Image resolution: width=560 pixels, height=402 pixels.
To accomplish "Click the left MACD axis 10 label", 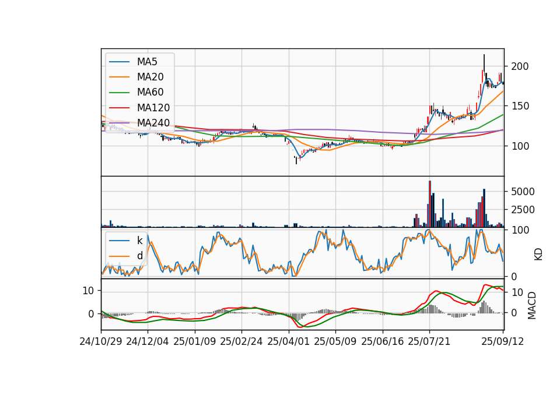I will 88,291.
